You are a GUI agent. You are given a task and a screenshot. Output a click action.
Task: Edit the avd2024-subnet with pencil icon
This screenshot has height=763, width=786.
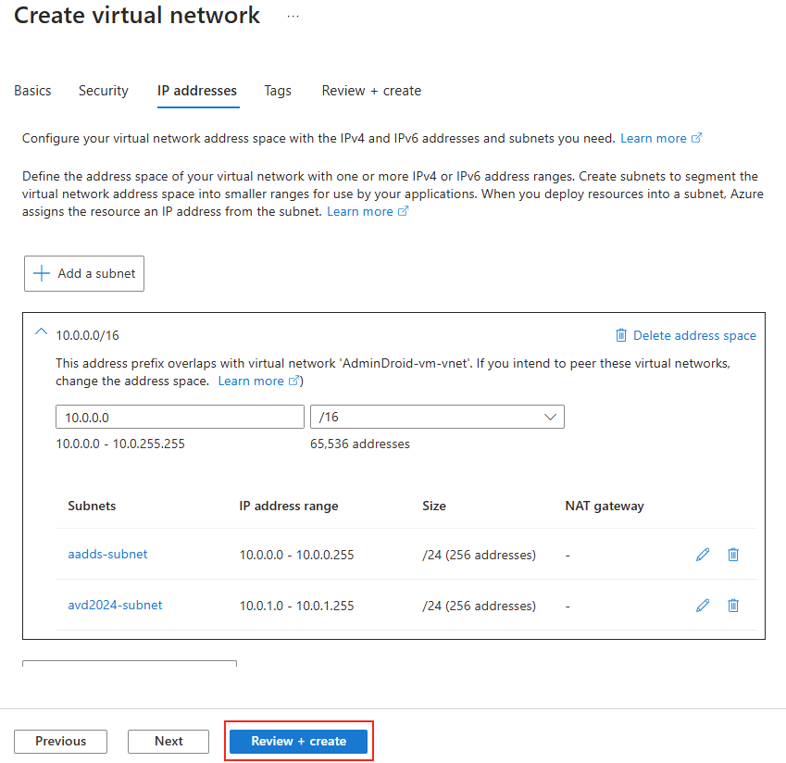point(703,605)
